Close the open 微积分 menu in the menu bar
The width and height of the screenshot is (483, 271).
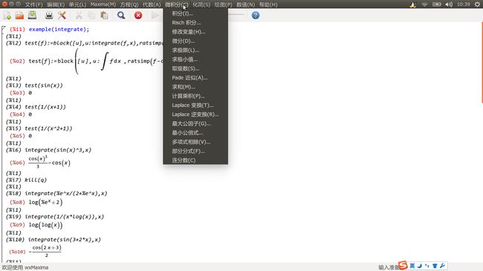click(177, 4)
